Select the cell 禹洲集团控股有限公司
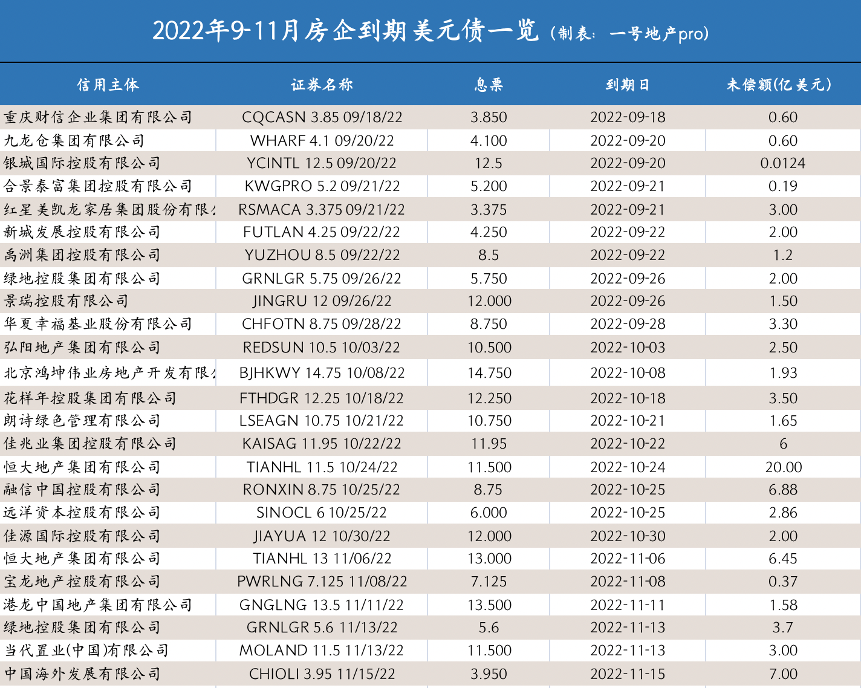 click(82, 255)
